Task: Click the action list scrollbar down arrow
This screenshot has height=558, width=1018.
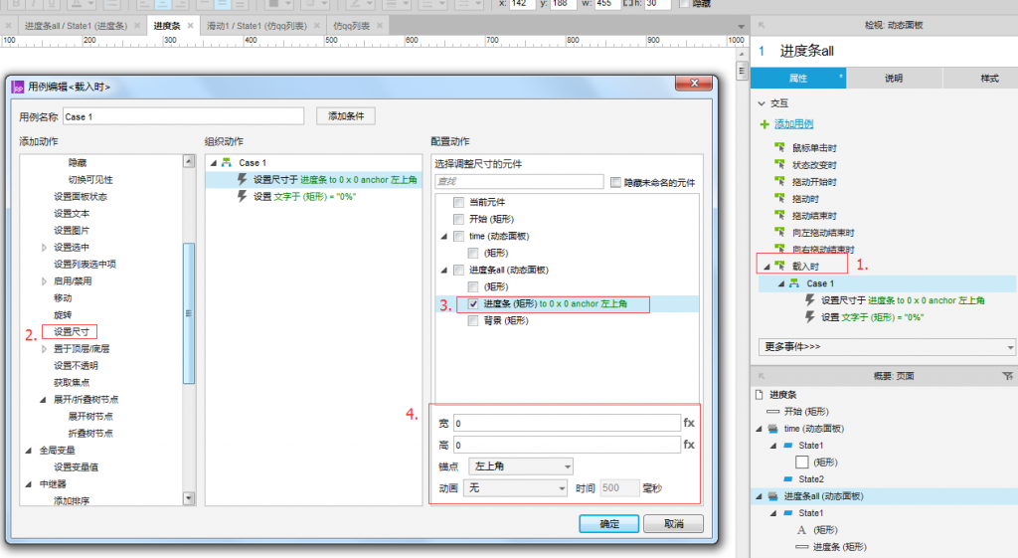Action: coord(189,498)
